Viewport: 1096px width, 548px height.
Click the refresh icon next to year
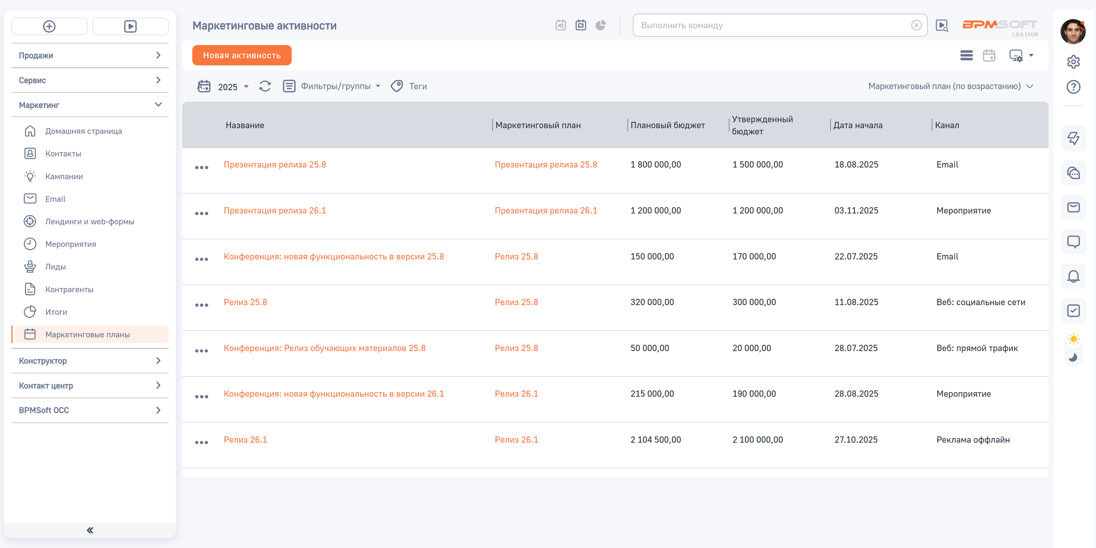tap(265, 86)
